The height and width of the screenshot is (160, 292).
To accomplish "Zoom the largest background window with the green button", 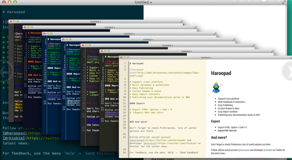I will pos(15,2).
